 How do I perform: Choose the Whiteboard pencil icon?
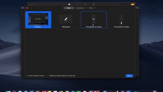point(66,19)
